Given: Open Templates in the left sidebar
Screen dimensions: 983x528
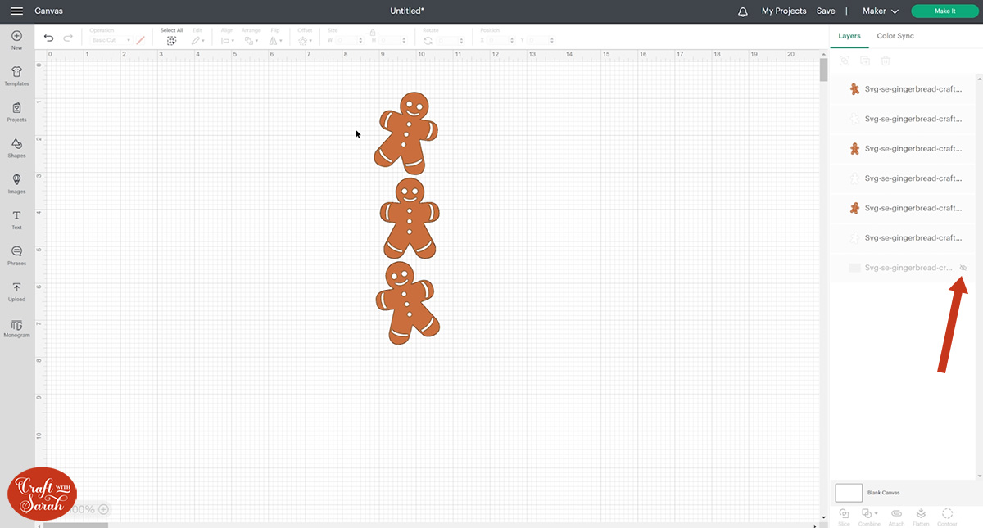Looking at the screenshot, I should (16, 76).
